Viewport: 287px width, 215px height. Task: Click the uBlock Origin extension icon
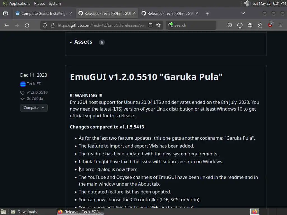[270, 25]
